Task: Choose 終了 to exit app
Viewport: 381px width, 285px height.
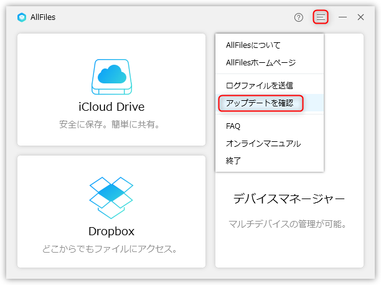Action: tap(270, 161)
